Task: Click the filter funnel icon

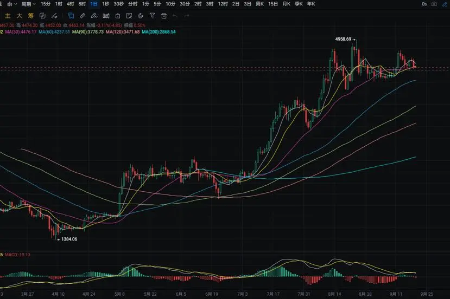Action: coord(153,16)
